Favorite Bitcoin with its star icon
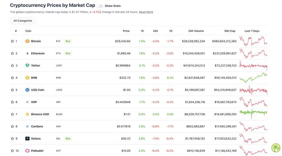The image size is (282, 156). coord(12,41)
